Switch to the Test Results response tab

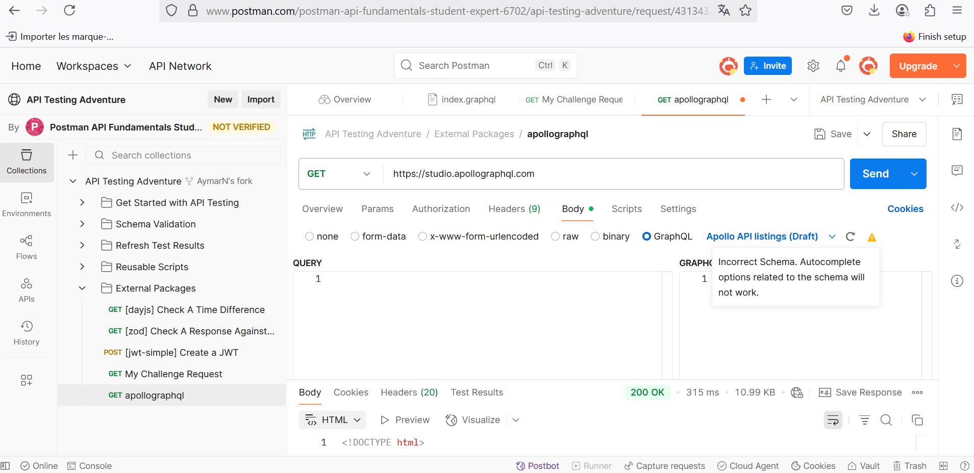tap(477, 392)
